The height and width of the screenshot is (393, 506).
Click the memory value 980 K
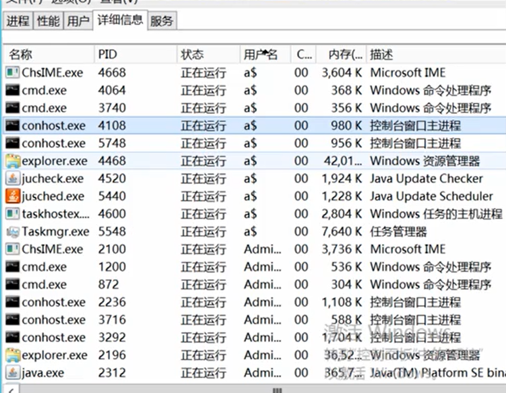[x=346, y=125]
